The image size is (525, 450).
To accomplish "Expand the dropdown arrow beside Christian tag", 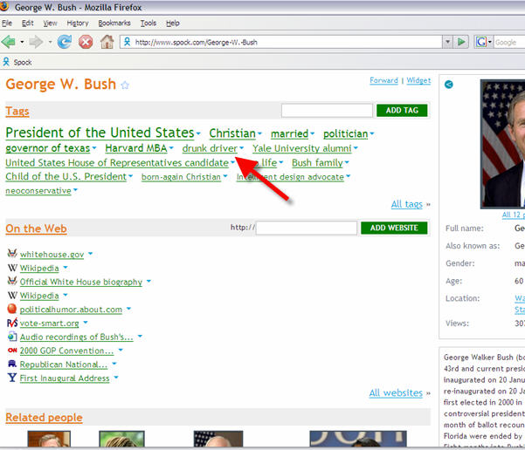I will tap(259, 133).
